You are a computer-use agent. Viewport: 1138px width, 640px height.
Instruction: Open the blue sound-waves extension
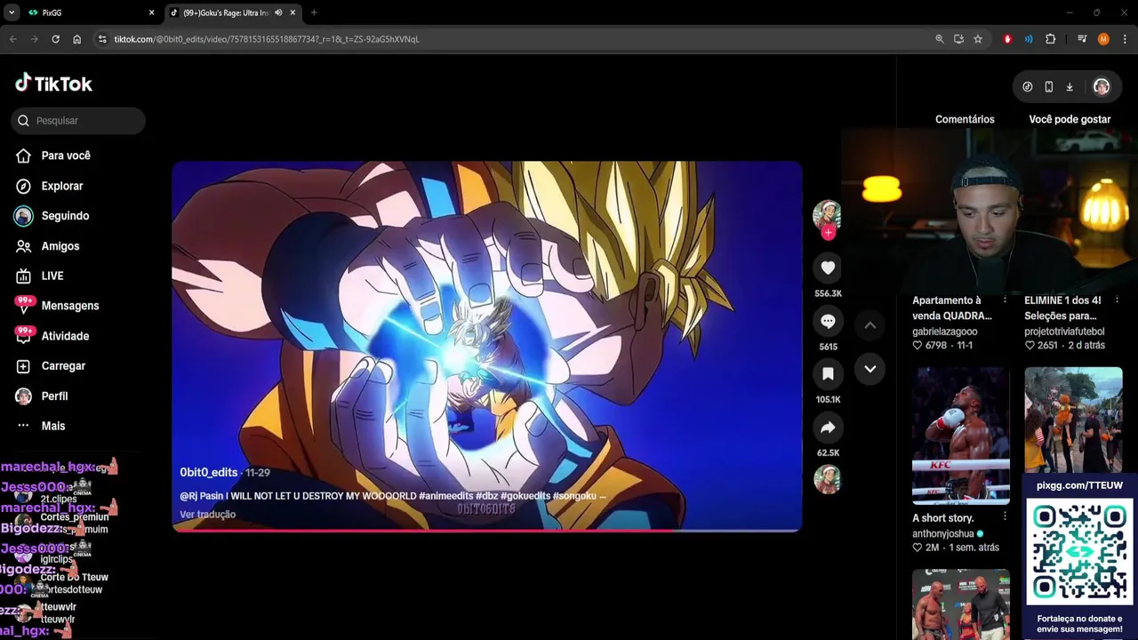coord(1029,39)
